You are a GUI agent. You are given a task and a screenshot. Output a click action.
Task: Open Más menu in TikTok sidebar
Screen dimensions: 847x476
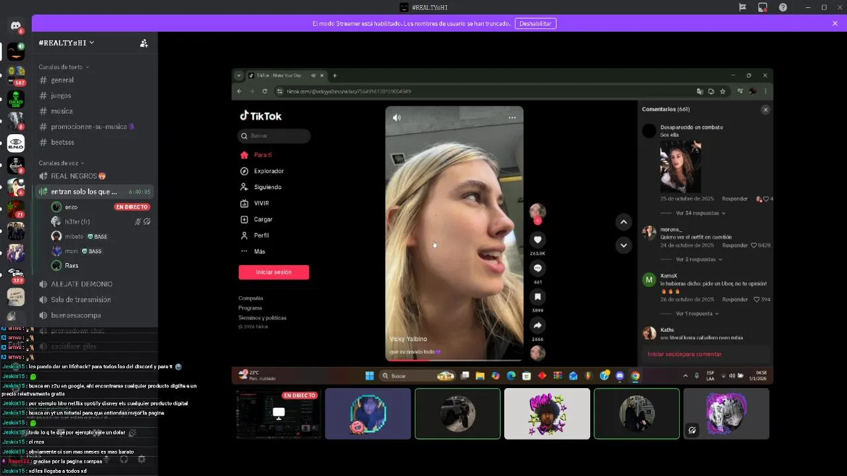tap(253, 251)
